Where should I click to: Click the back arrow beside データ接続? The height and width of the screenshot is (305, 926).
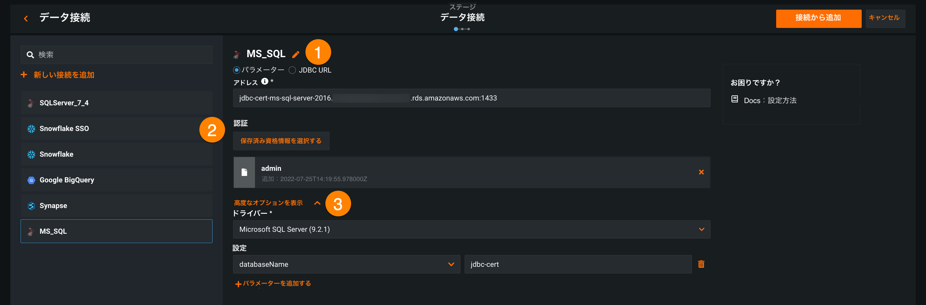[x=26, y=18]
